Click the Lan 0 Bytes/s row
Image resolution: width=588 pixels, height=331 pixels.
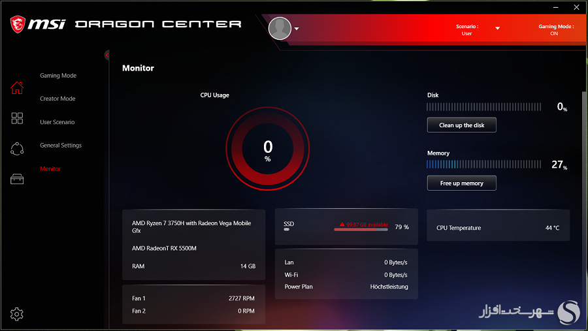pos(346,262)
